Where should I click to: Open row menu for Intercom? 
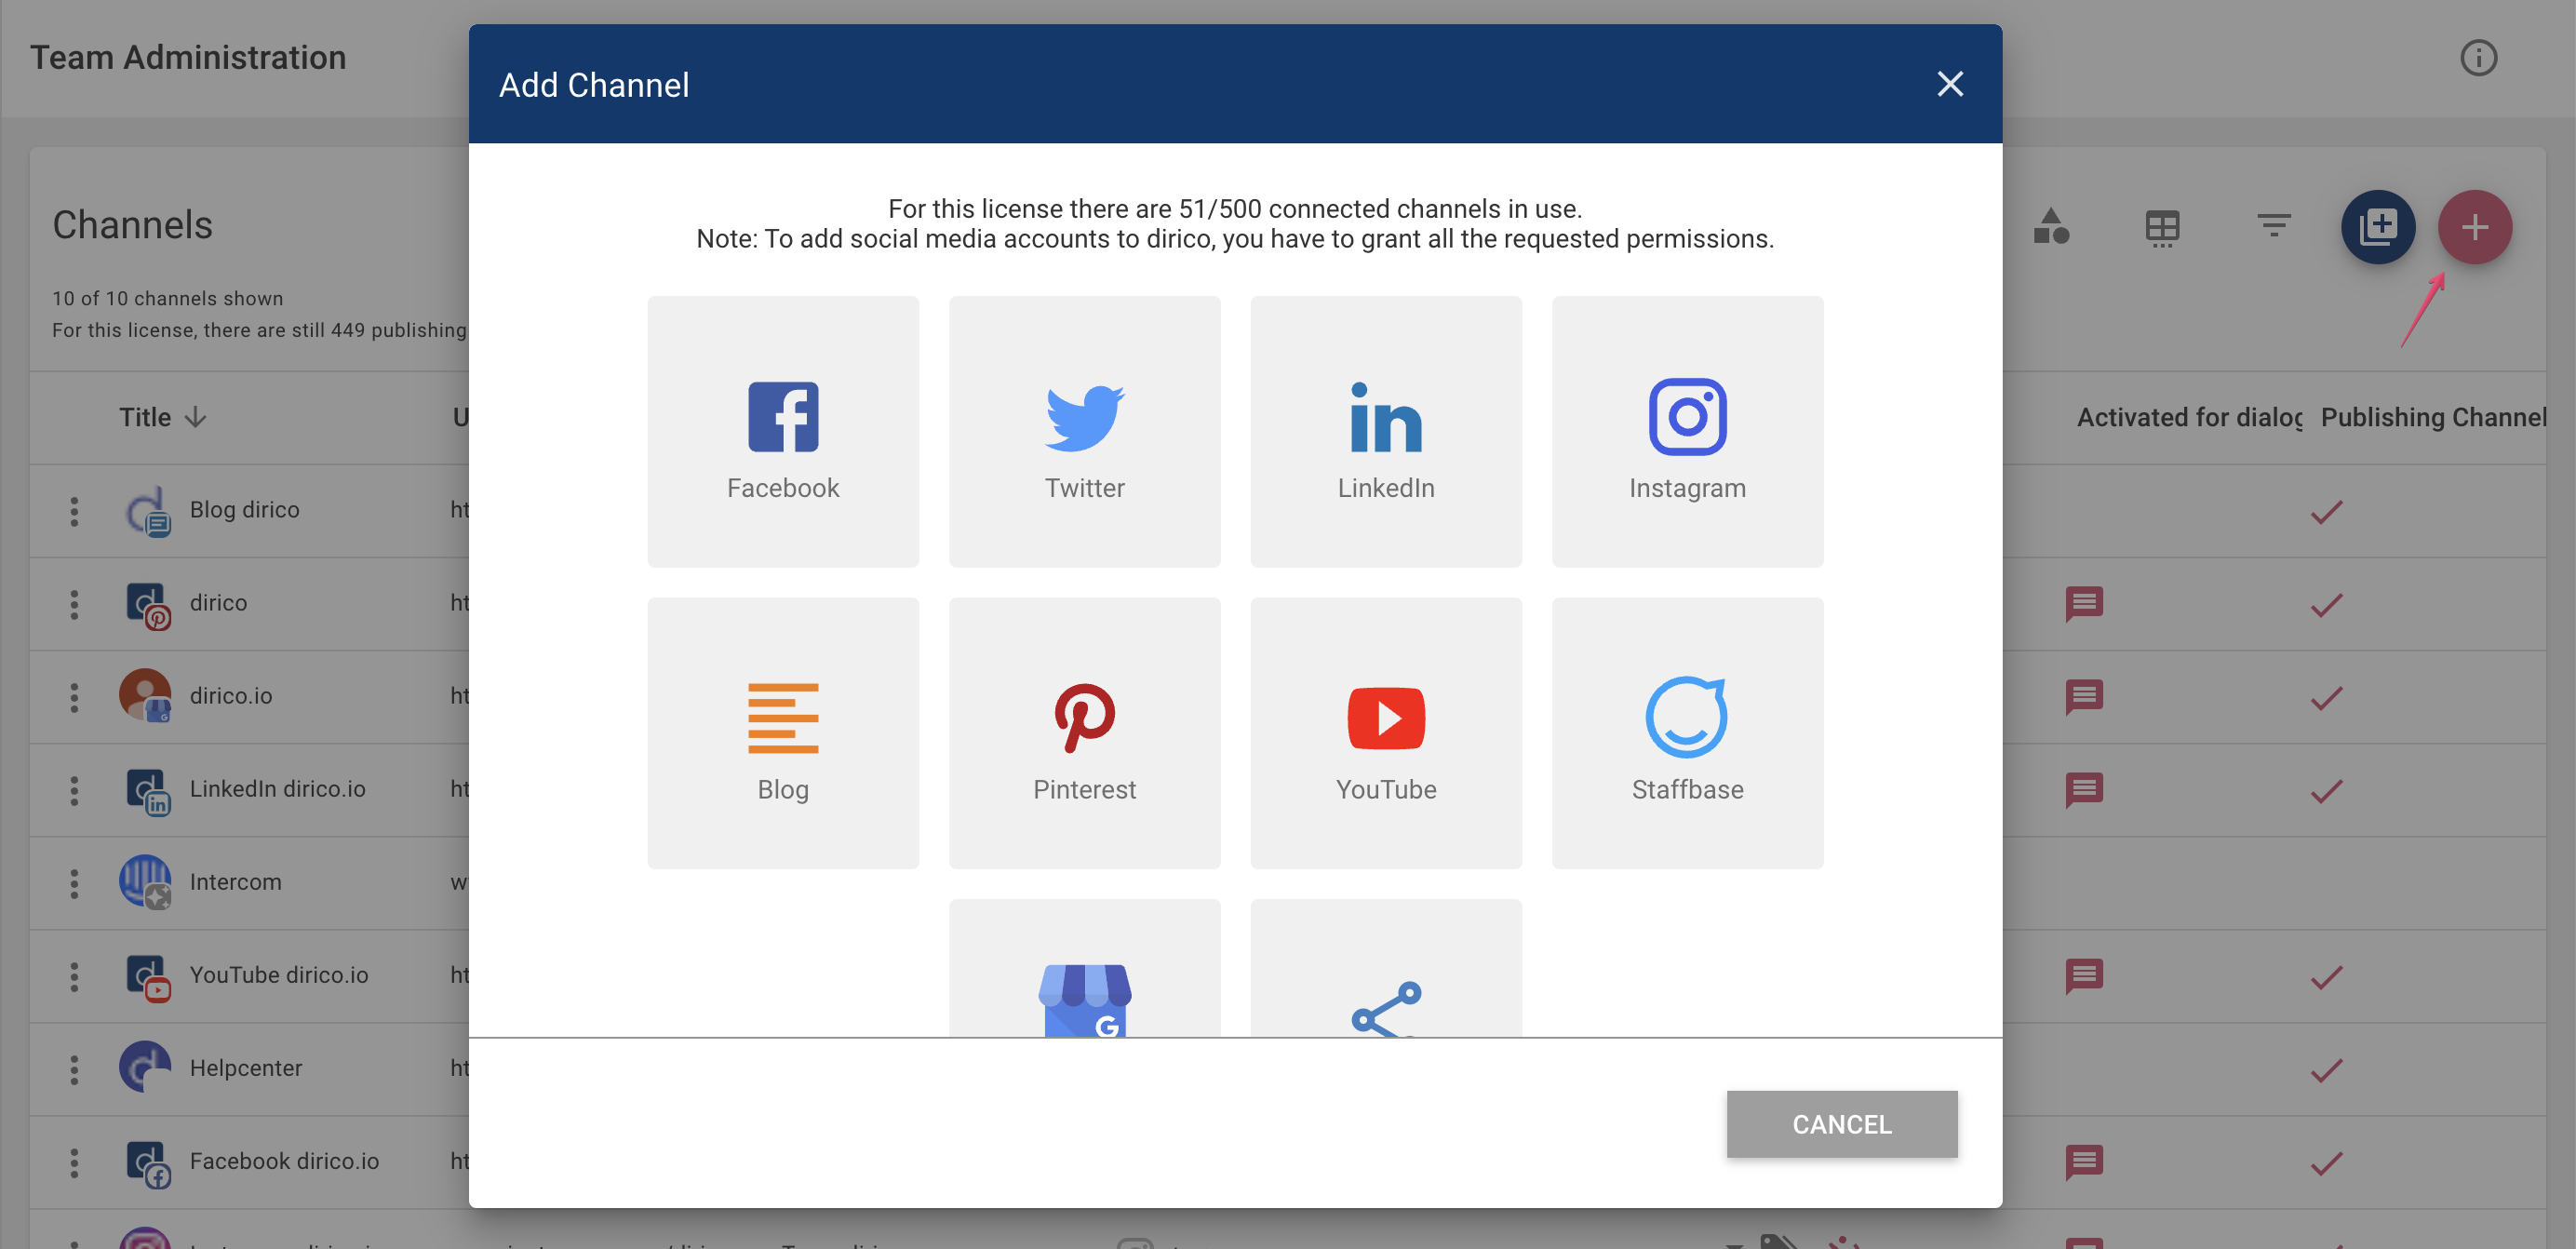click(x=74, y=883)
